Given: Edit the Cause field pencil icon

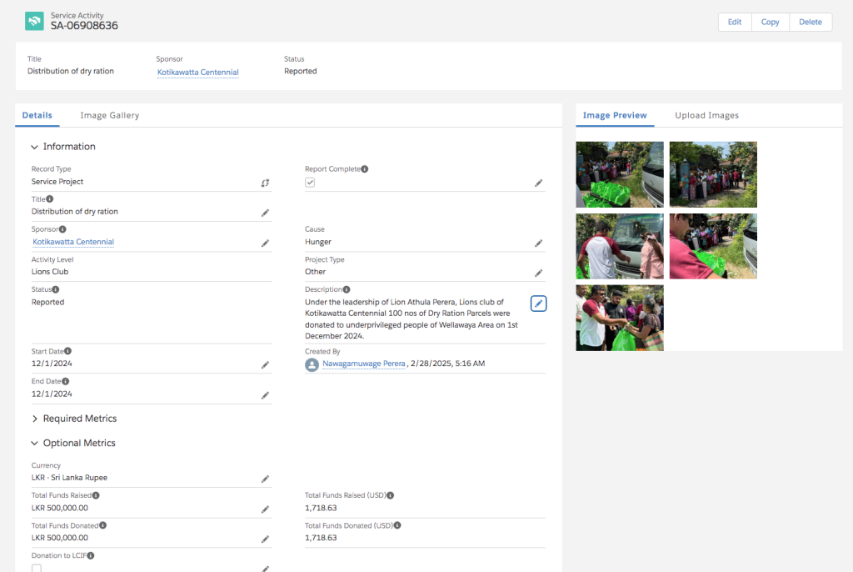Looking at the screenshot, I should 538,243.
